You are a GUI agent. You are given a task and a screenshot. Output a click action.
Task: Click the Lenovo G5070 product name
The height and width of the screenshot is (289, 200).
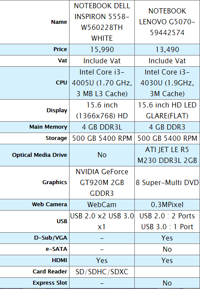pyautogui.click(x=167, y=22)
